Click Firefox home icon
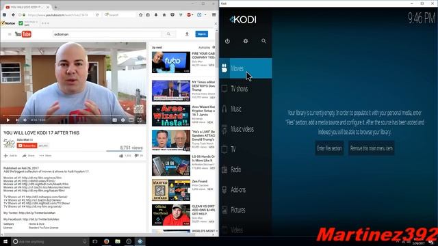This screenshot has height=246, width=438. coord(164,15)
